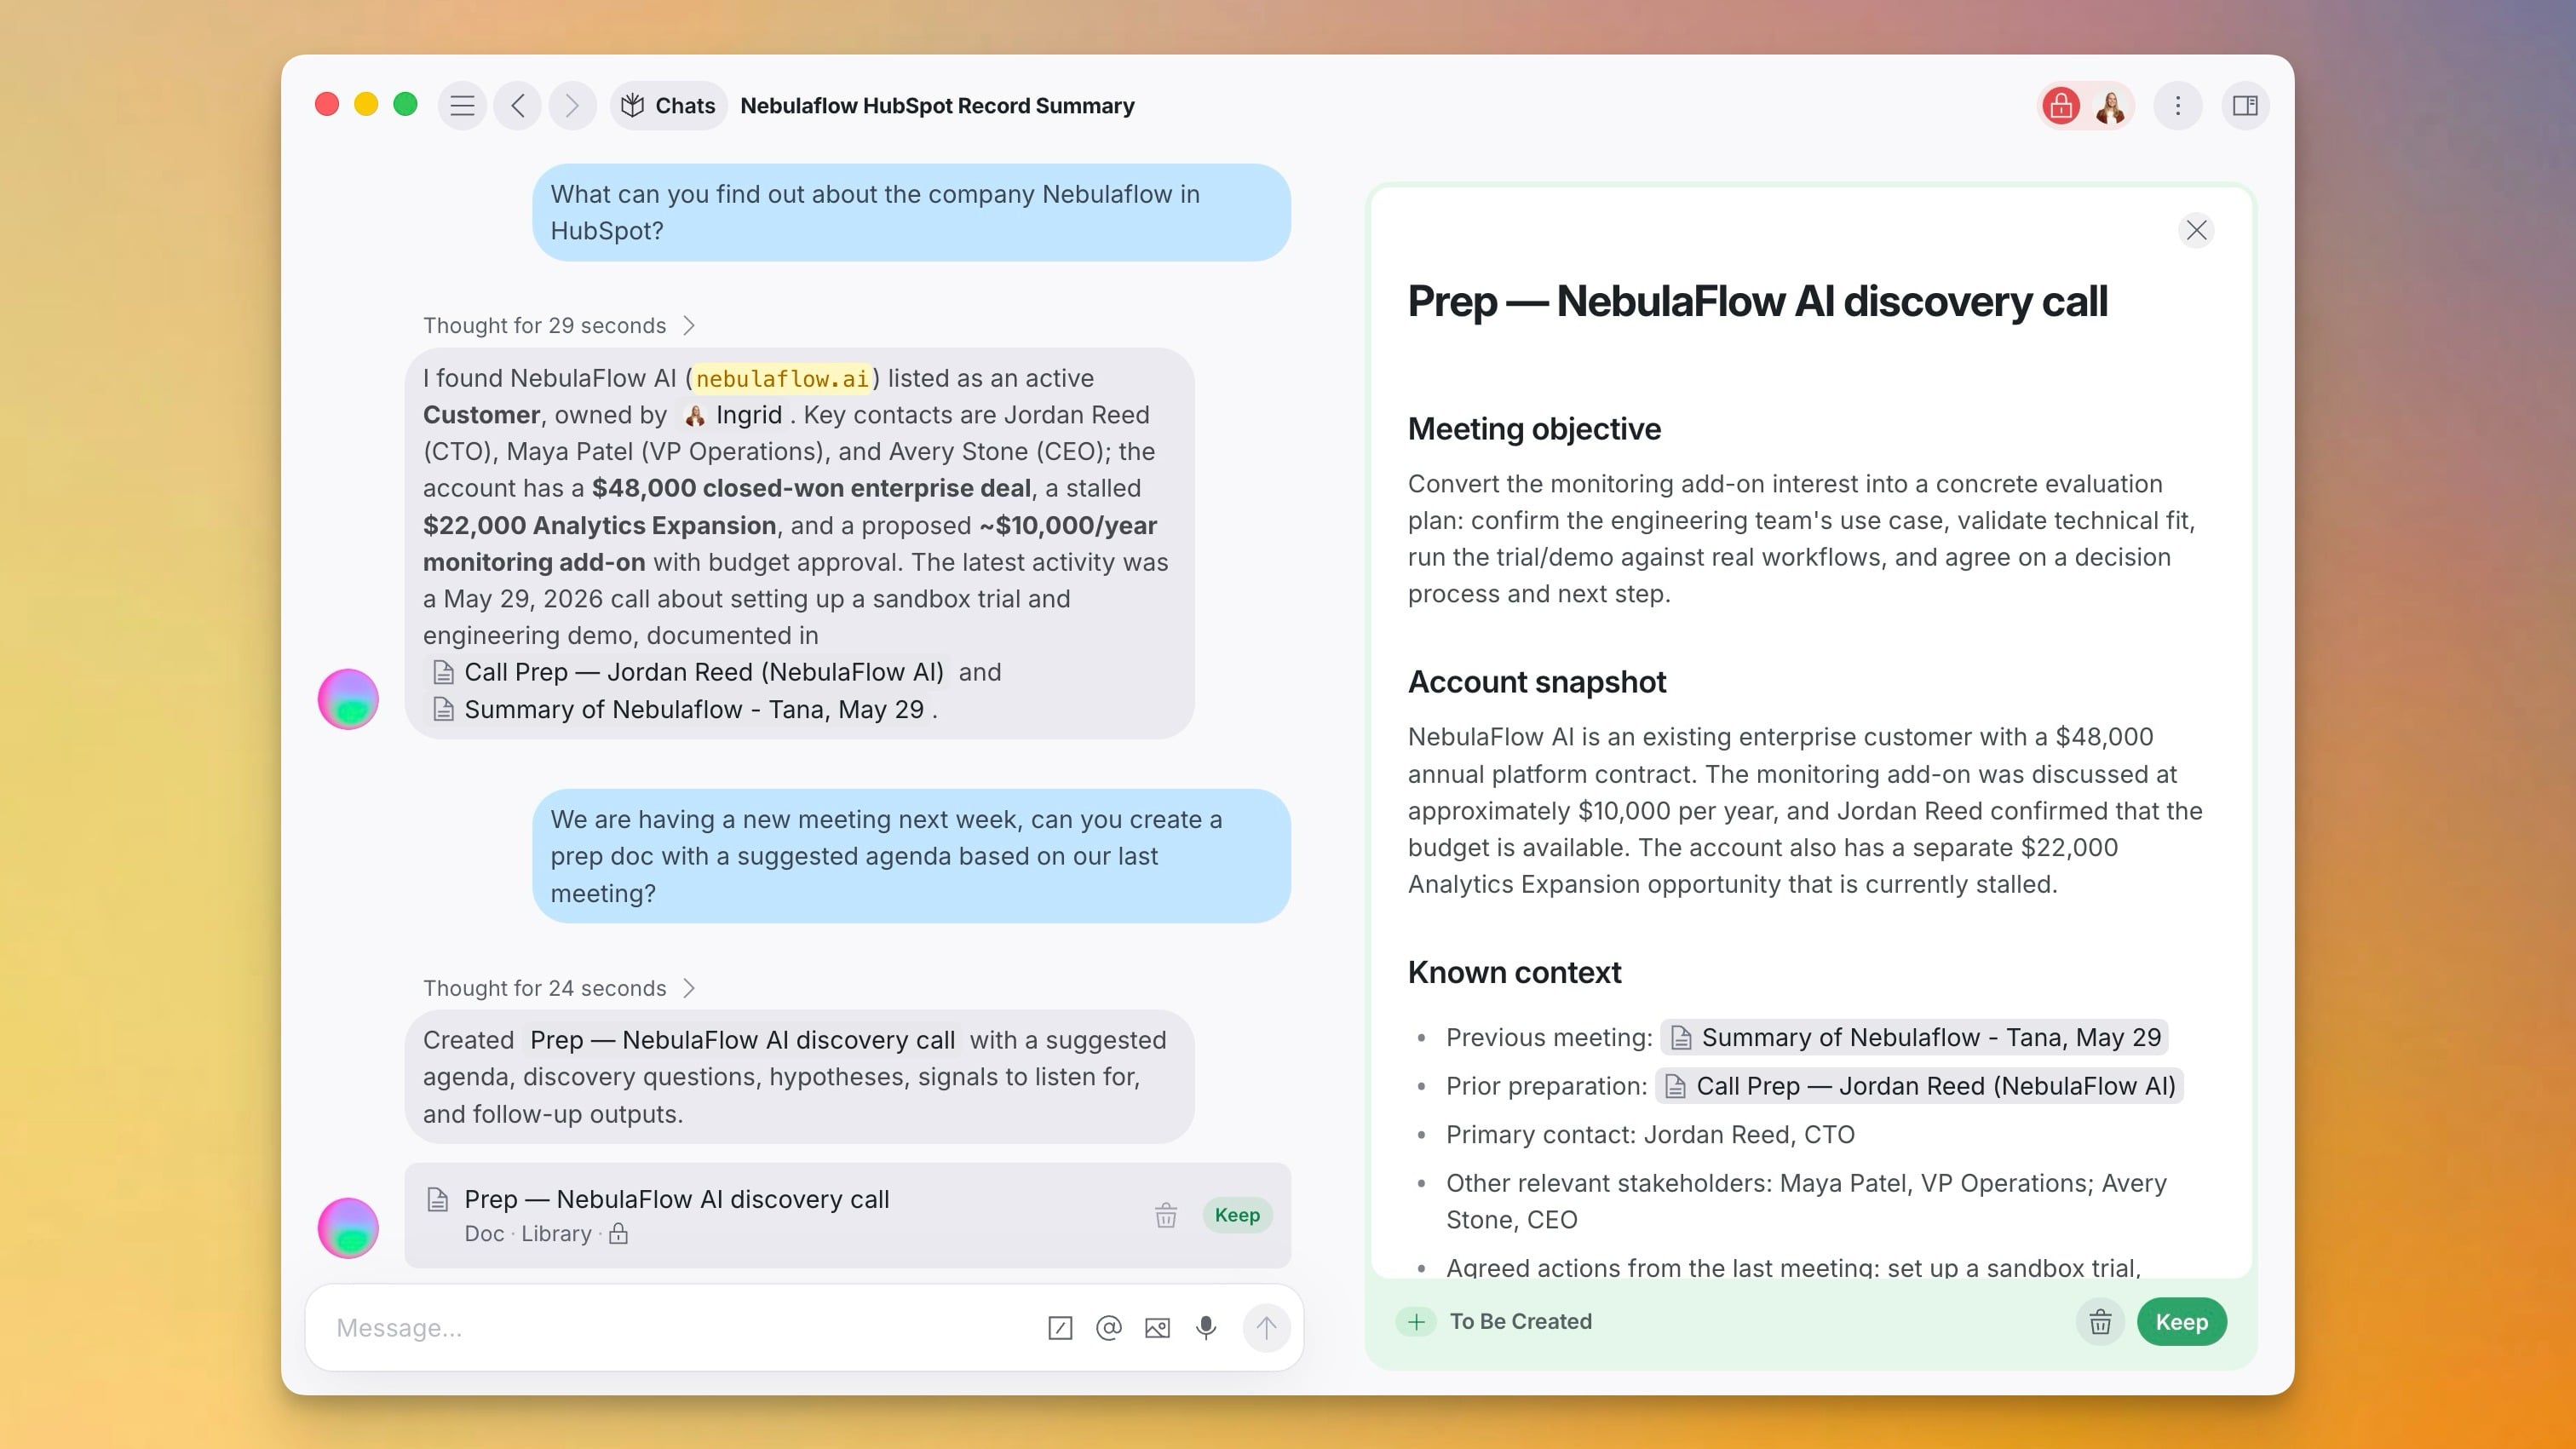
Task: Click the user message about Nebulaflow in HubSpot
Action: 911,212
